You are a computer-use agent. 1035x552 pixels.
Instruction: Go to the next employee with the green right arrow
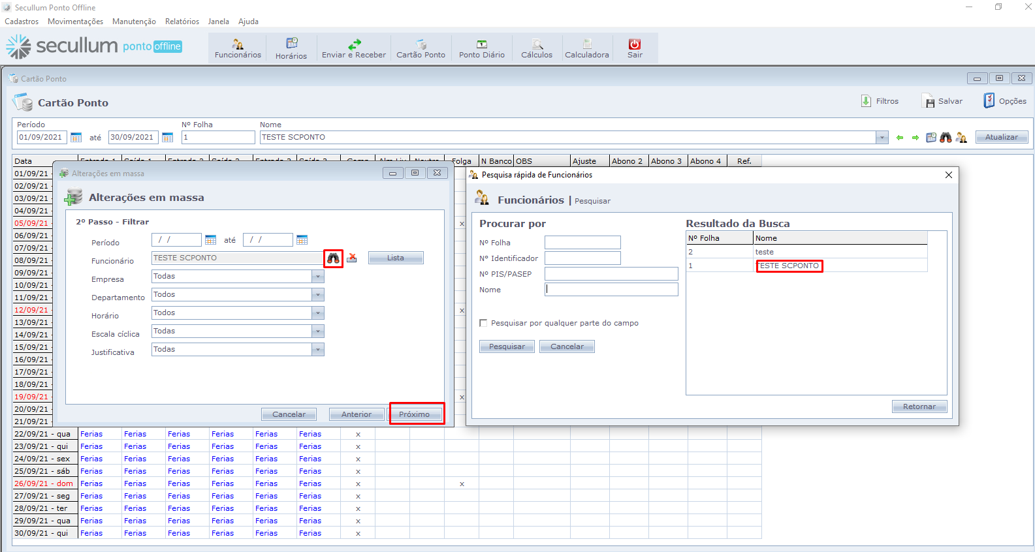pos(916,138)
